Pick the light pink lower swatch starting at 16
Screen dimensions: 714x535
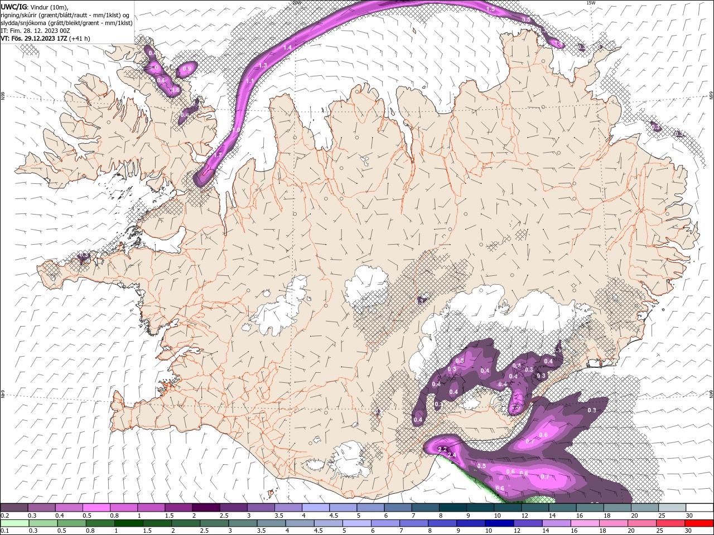(x=585, y=523)
